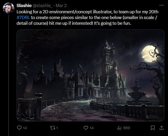The image size is (168, 136).
Task: Click the share upload arrow icon
Action: tap(161, 128)
